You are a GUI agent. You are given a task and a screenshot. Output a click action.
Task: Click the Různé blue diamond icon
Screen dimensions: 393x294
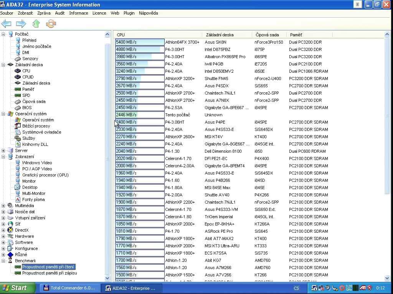click(10, 255)
